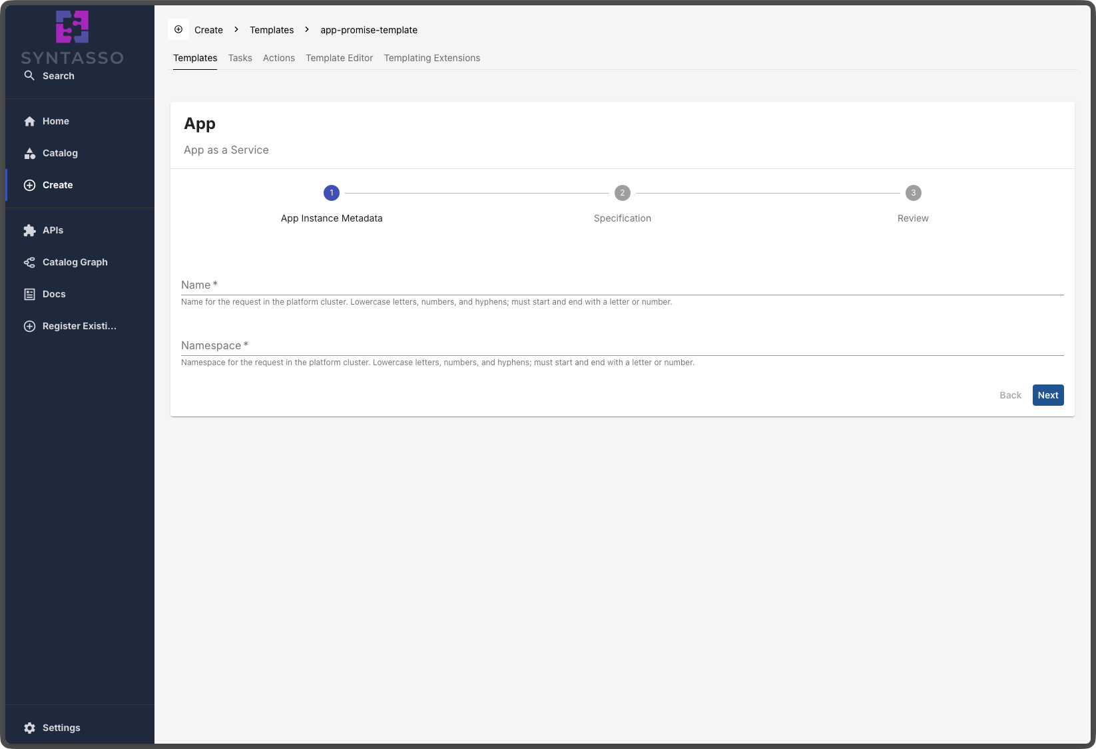Viewport: 1096px width, 749px height.
Task: Click the Home house icon
Action: (x=29, y=121)
